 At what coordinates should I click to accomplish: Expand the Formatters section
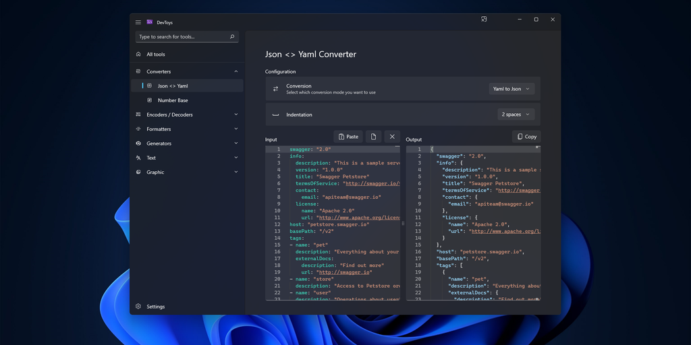click(236, 129)
